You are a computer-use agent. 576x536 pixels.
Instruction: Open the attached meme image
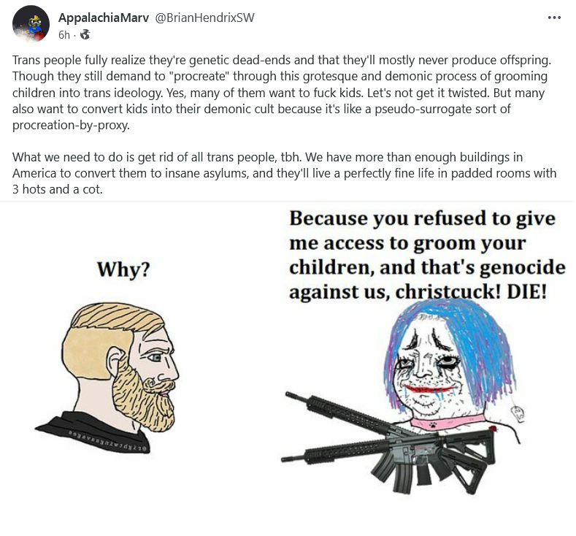[x=288, y=369]
